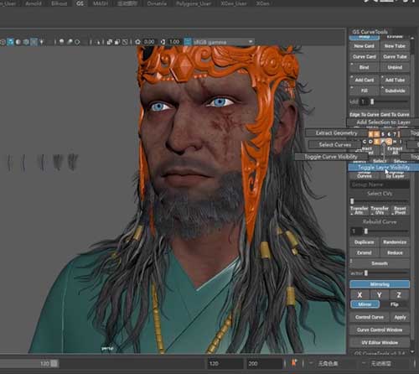
Task: Select Add Selection to Layer menu entry
Action: [383, 122]
